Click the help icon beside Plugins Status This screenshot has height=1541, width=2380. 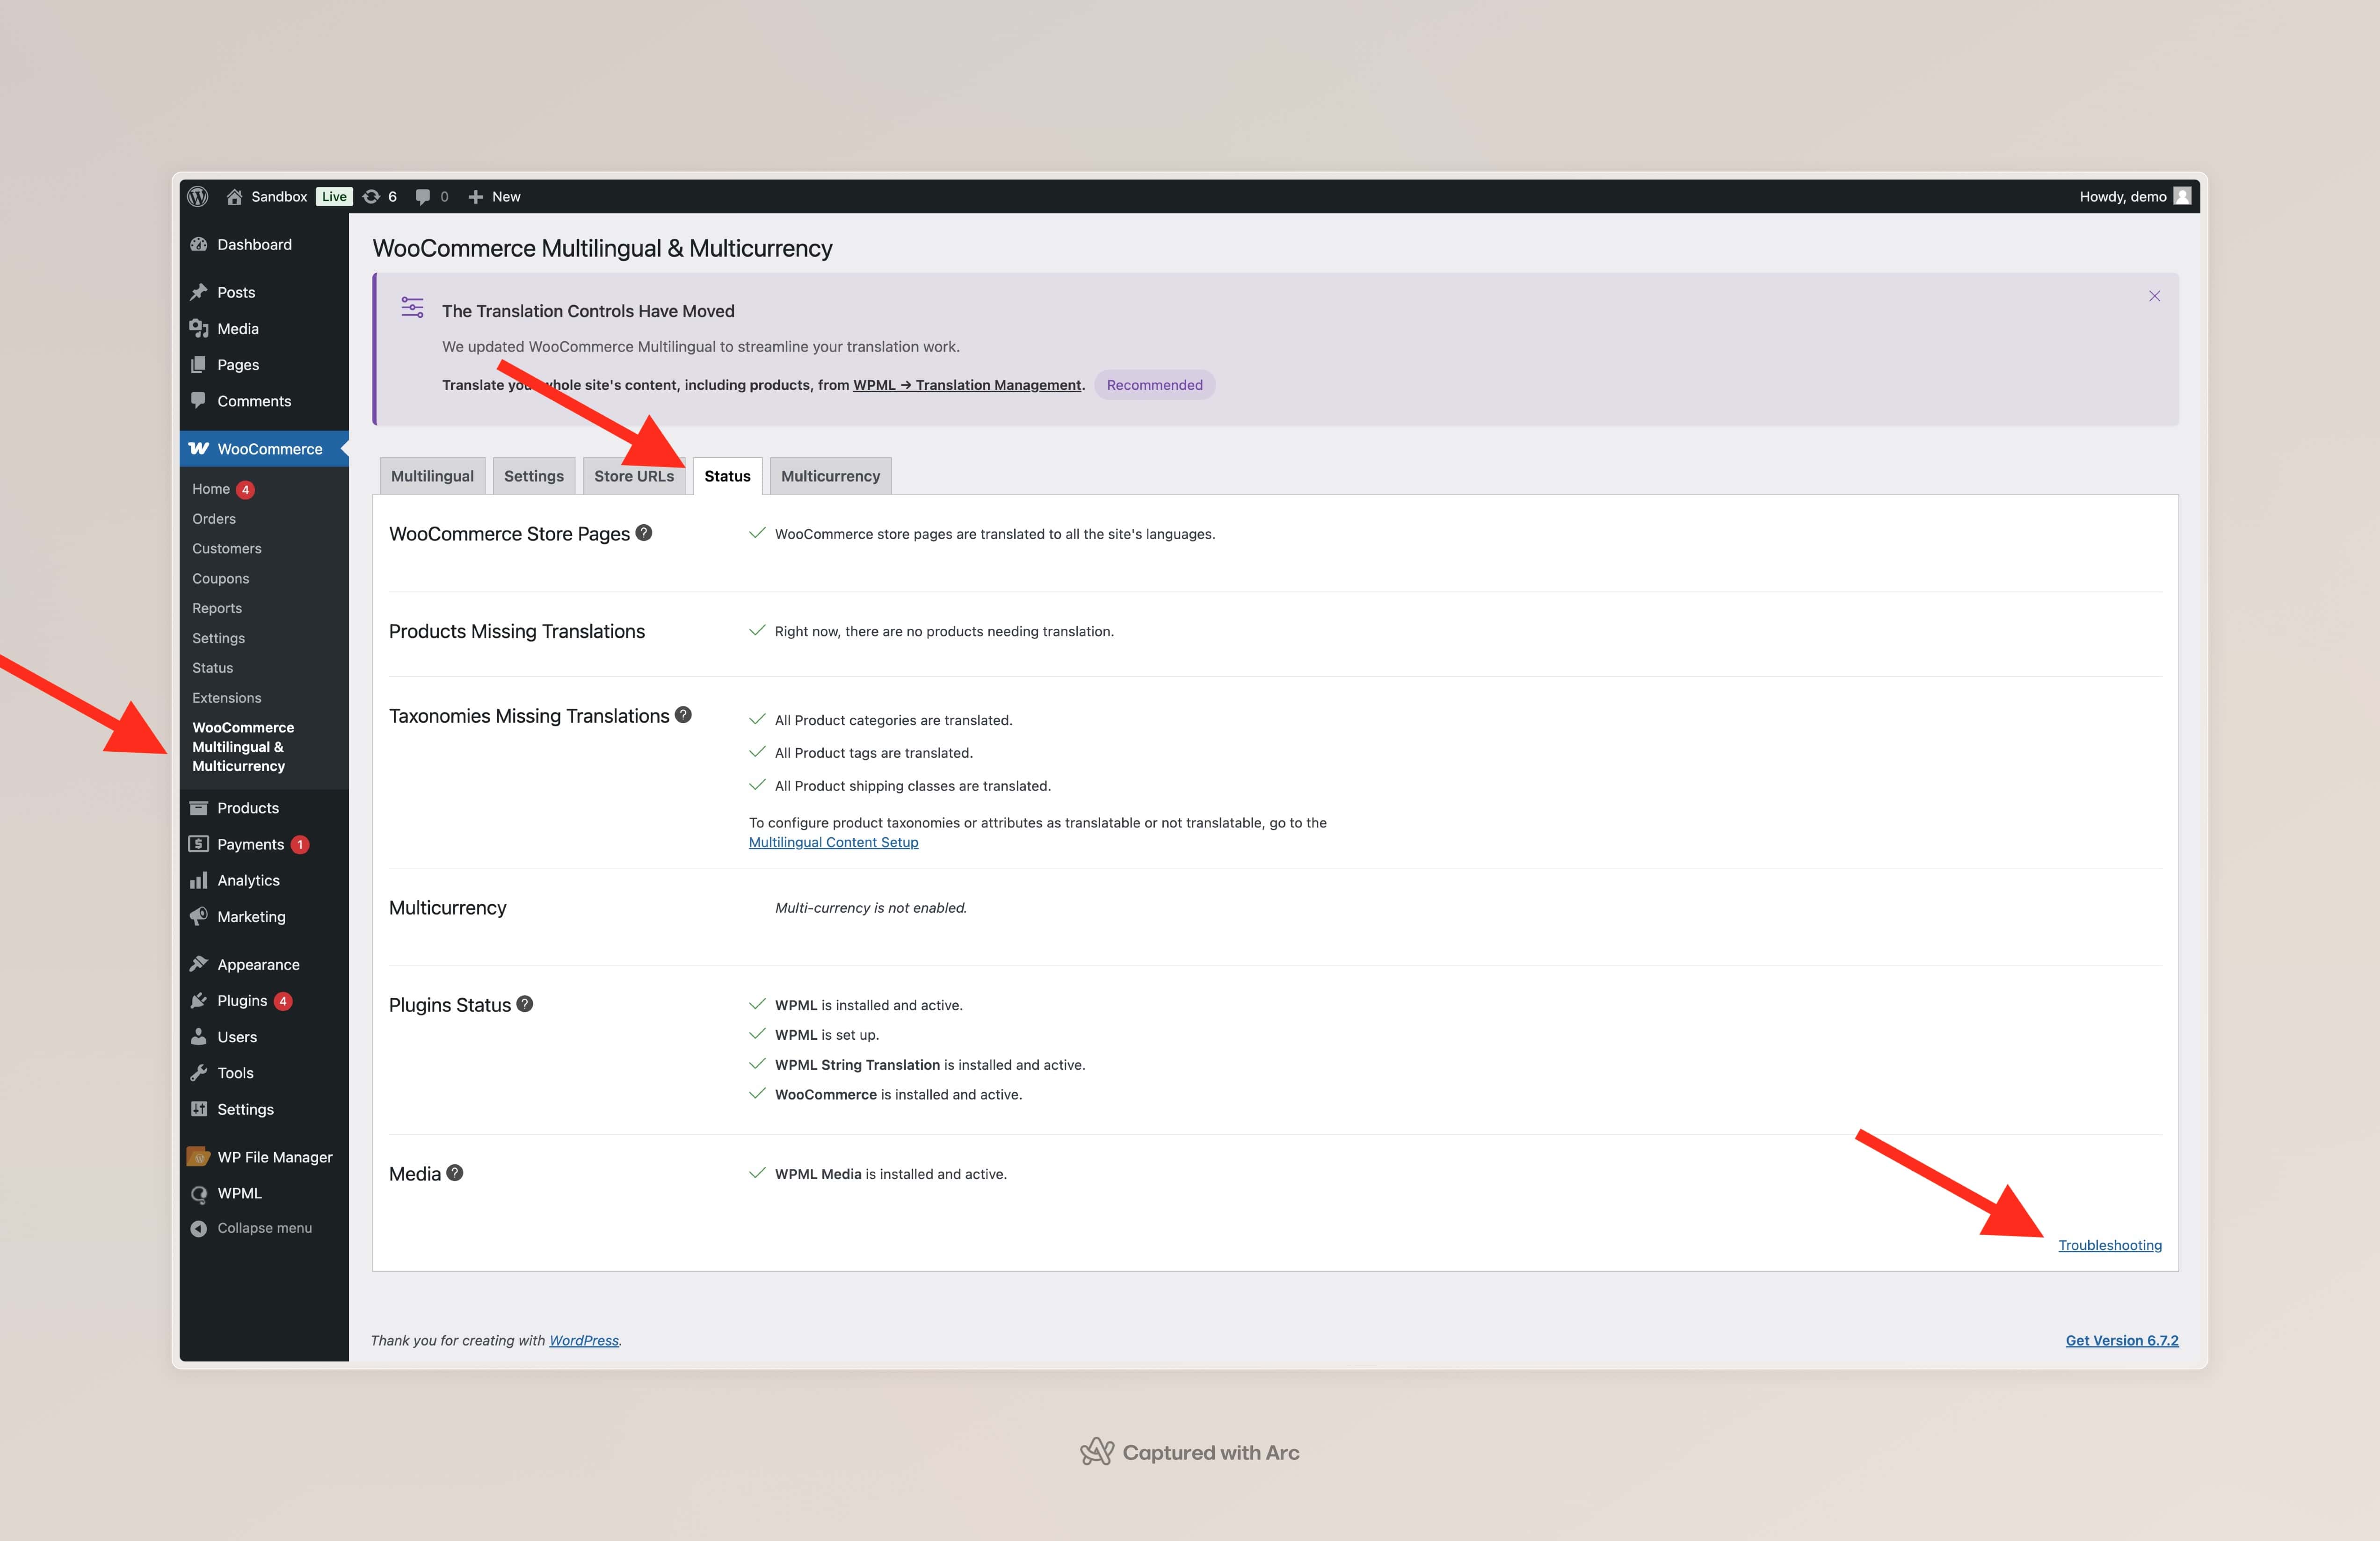(x=525, y=1003)
